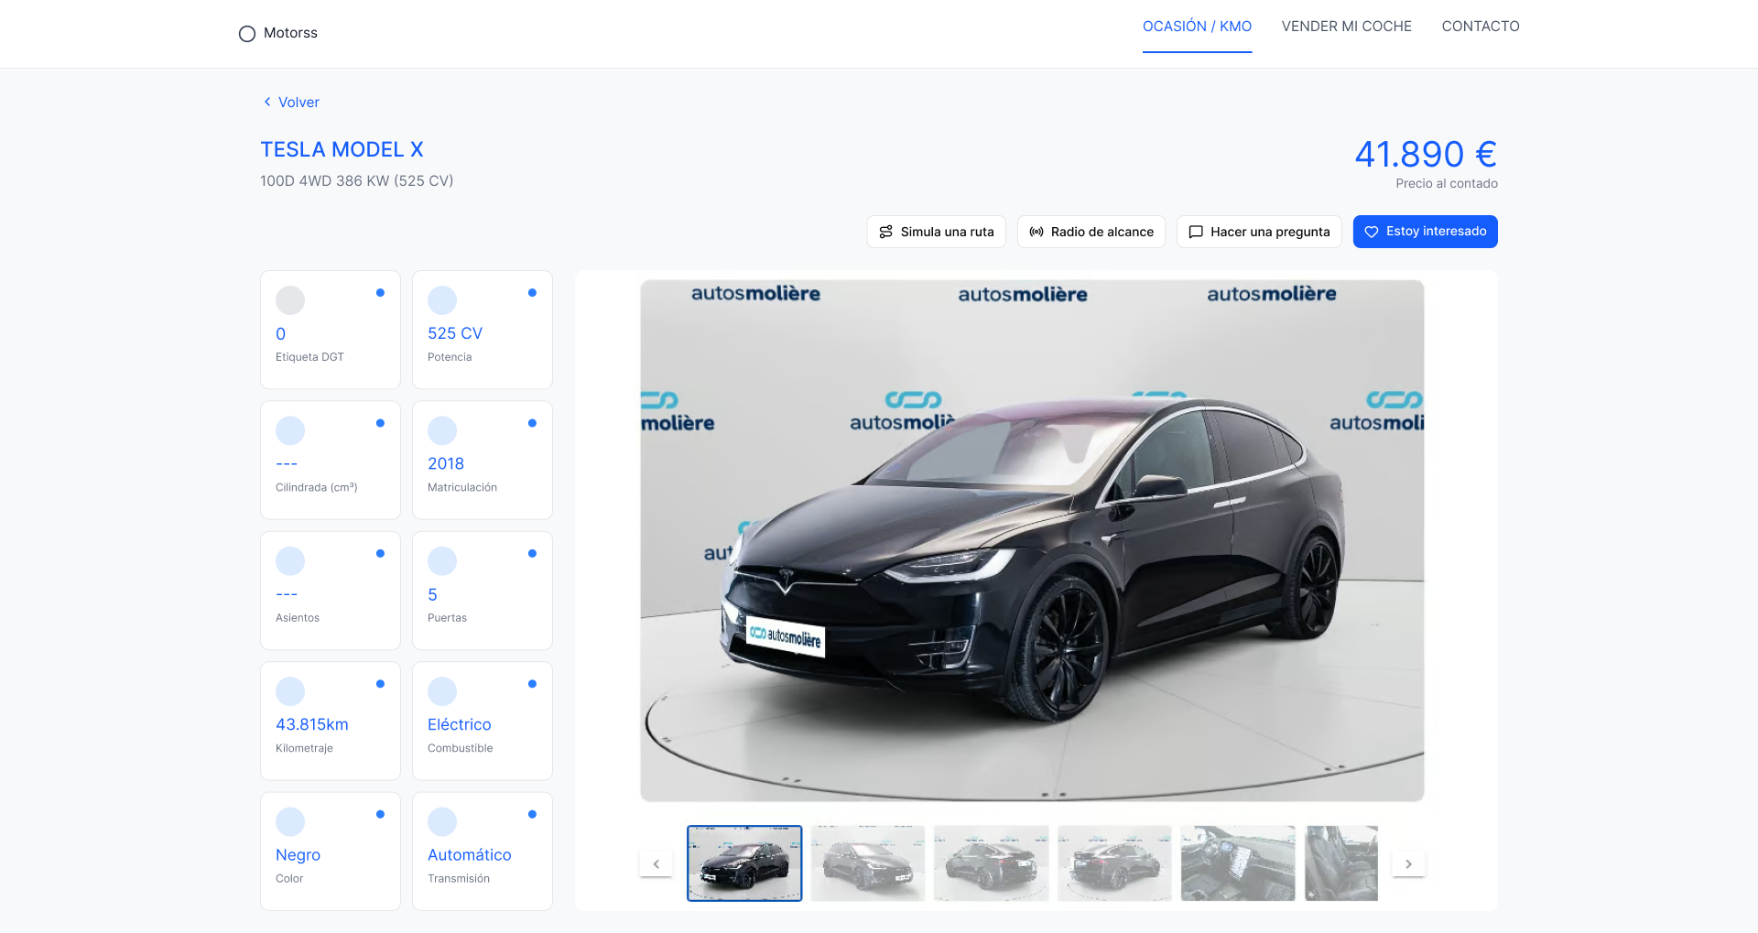
Task: Select the seats interior thumbnail
Action: (x=1341, y=863)
